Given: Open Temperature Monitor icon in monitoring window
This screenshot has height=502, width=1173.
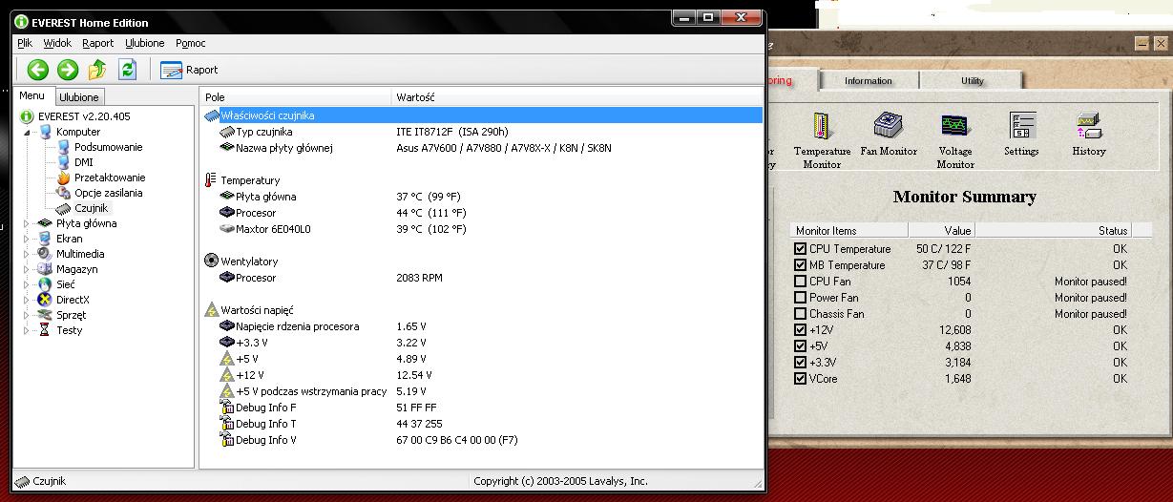Looking at the screenshot, I should (822, 140).
